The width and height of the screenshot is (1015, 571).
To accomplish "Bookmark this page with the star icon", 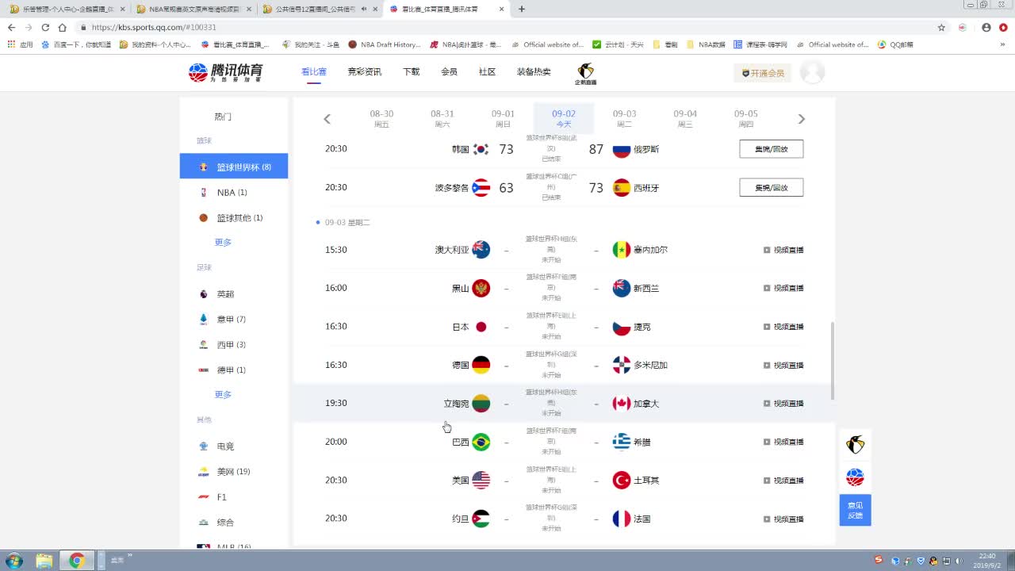I will 941,27.
